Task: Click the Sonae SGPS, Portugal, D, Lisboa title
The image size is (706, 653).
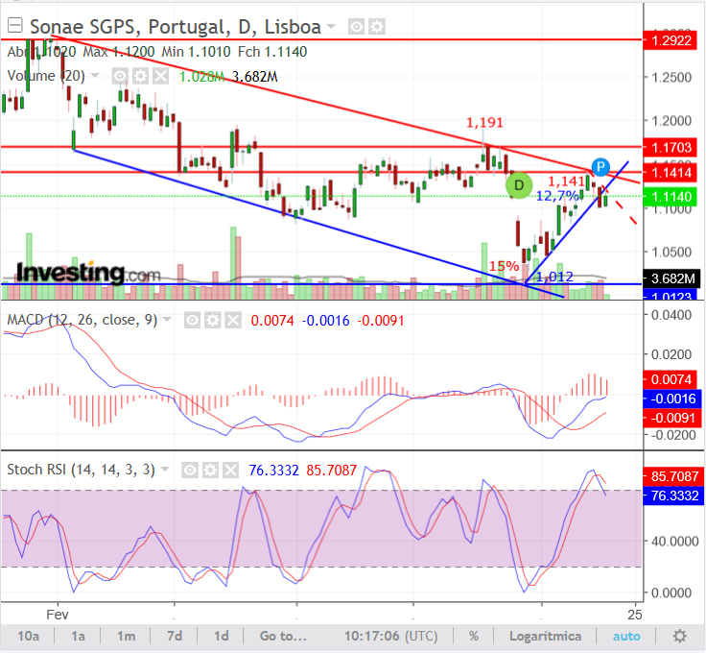Action: pyautogui.click(x=176, y=27)
